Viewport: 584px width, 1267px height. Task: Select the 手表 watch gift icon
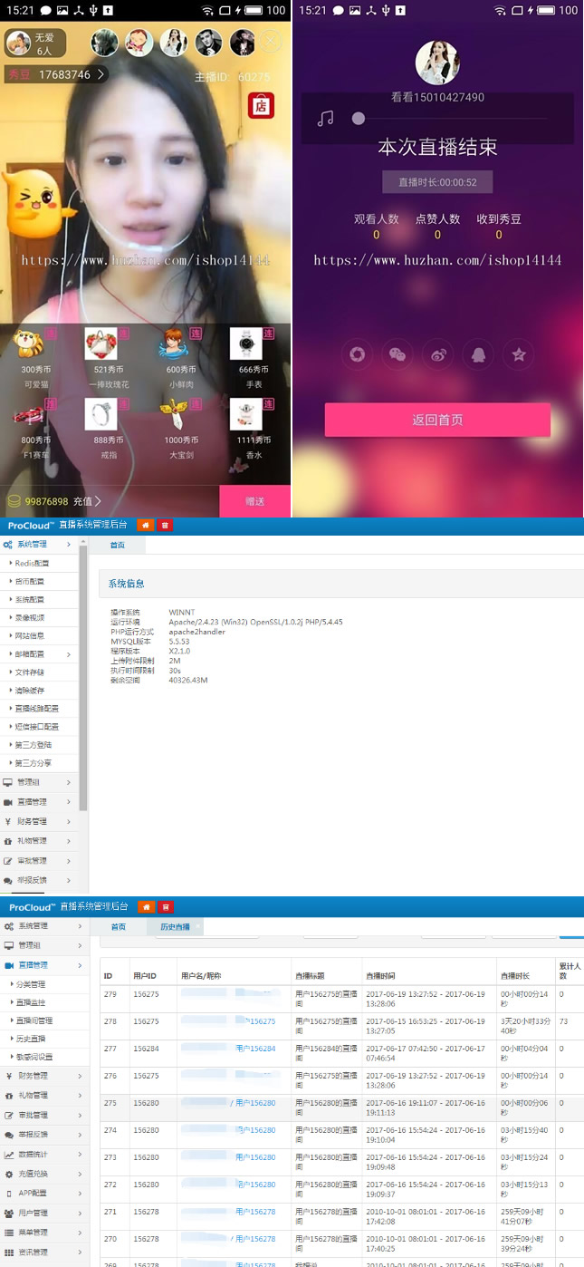coord(245,344)
